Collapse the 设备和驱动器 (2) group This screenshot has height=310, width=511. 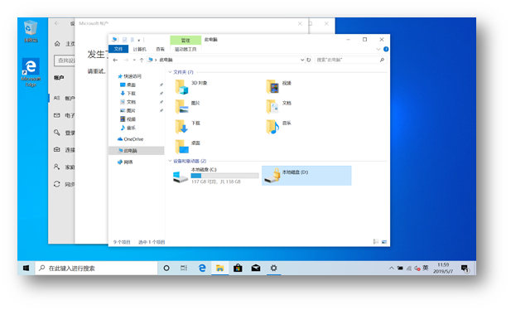click(170, 161)
